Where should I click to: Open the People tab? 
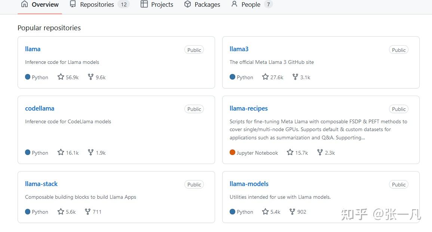coord(246,4)
